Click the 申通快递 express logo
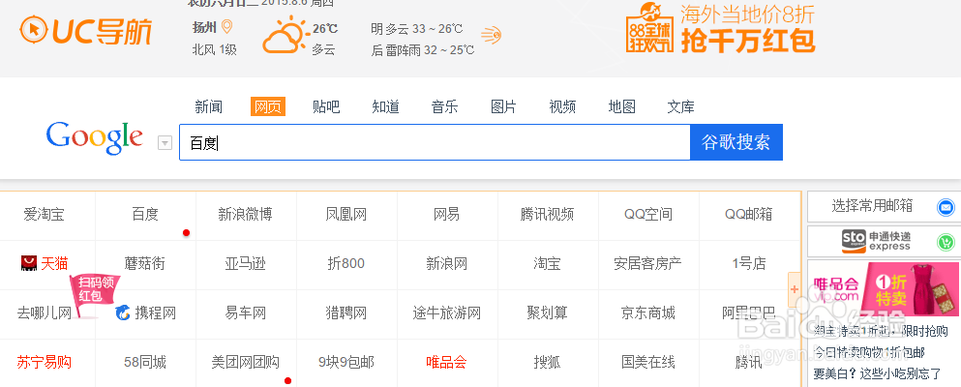961x387 pixels. tap(876, 241)
